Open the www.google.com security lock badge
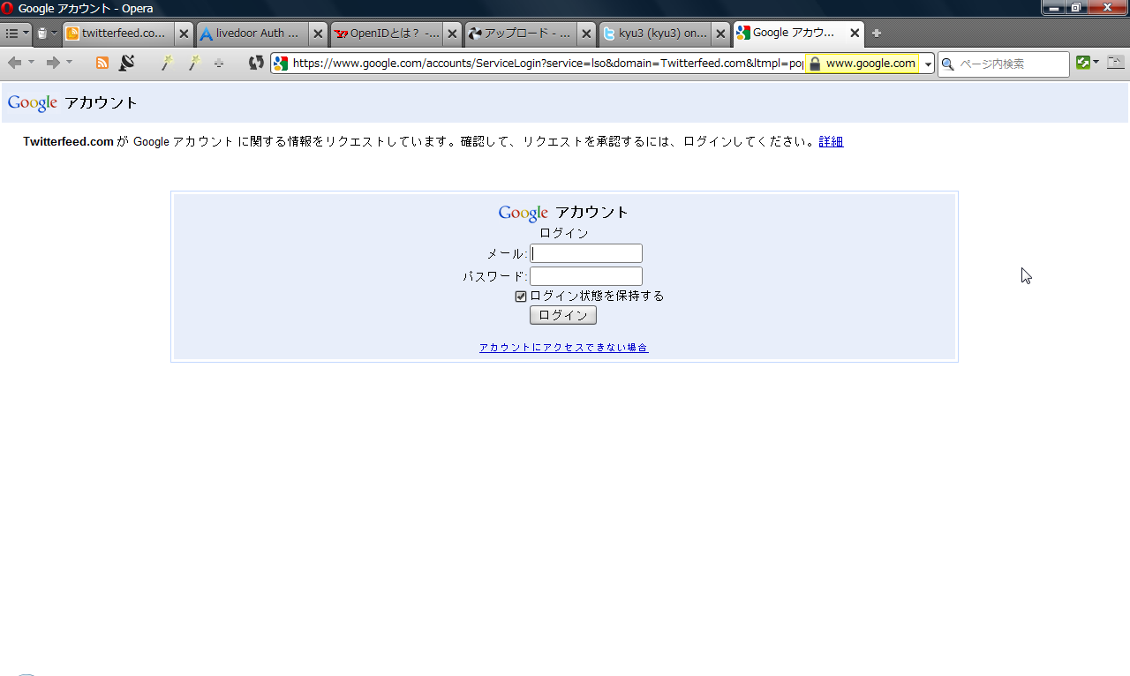Screen dimensions: 1130x676 coord(862,64)
